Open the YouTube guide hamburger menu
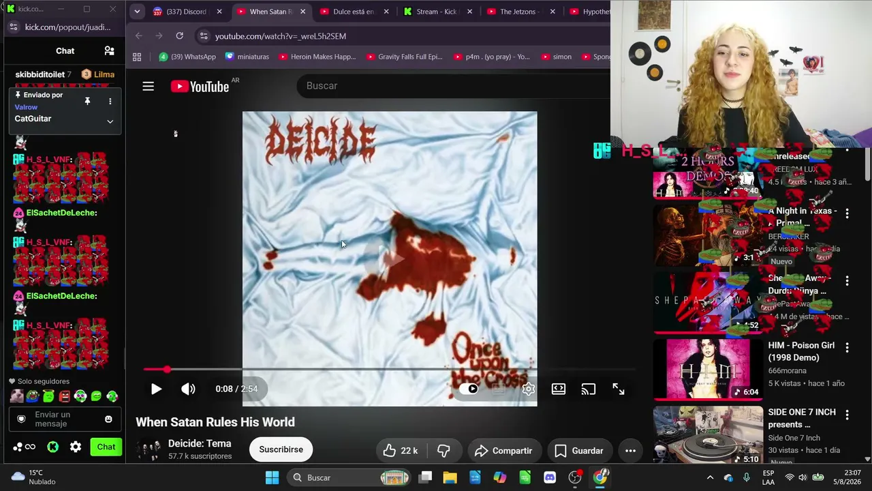The image size is (872, 491). click(148, 86)
